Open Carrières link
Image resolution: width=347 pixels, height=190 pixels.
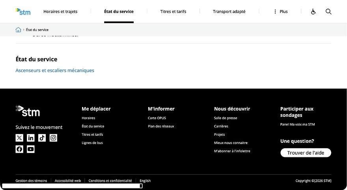point(221,126)
